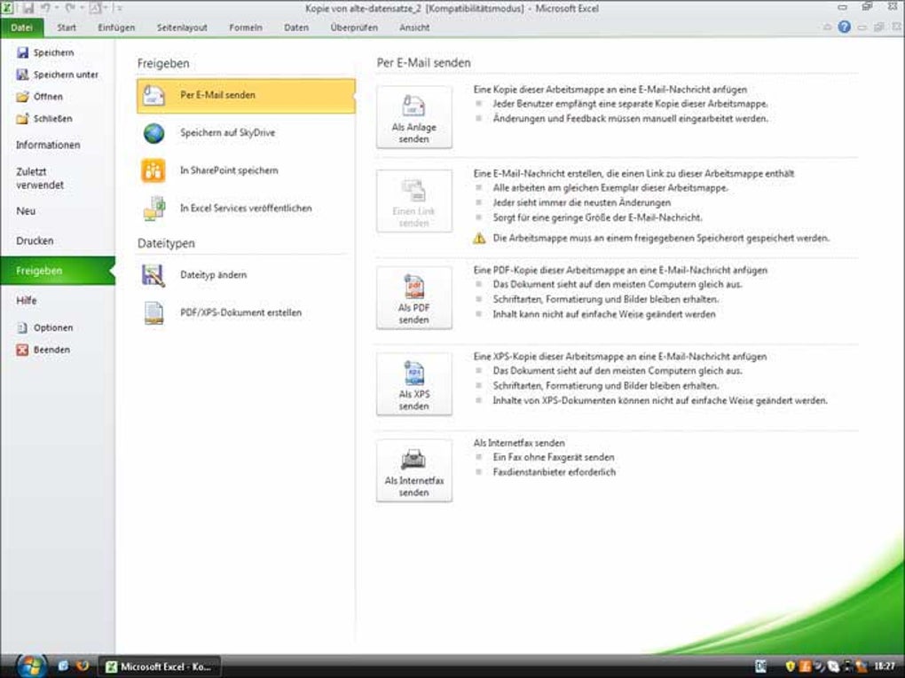Select In Excel Services veröffentlichen option

click(x=246, y=208)
